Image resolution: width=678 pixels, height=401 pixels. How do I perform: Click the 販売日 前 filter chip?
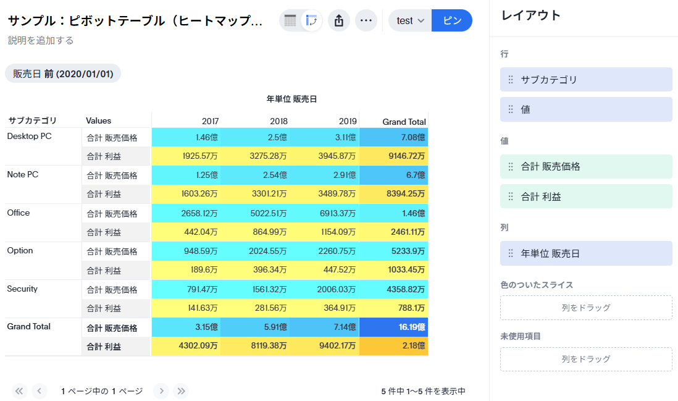pos(63,74)
